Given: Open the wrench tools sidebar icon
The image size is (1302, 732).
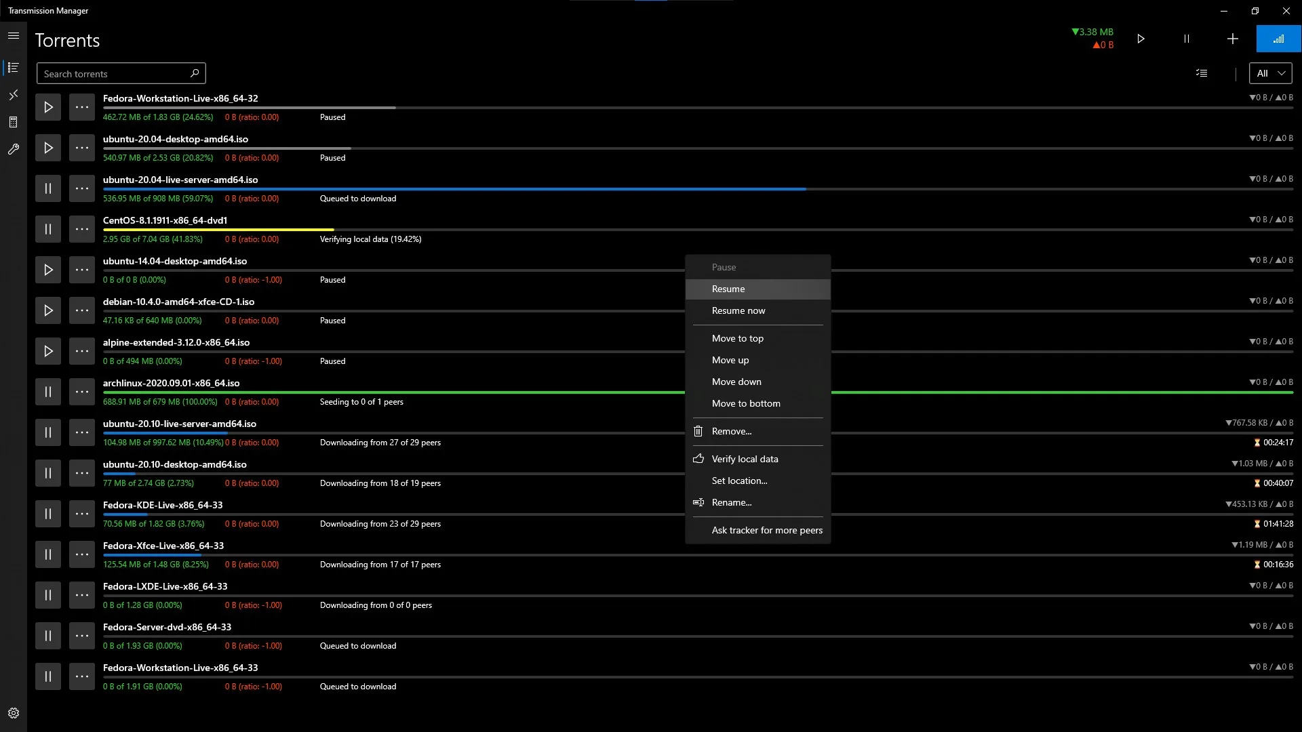Looking at the screenshot, I should tap(14, 149).
